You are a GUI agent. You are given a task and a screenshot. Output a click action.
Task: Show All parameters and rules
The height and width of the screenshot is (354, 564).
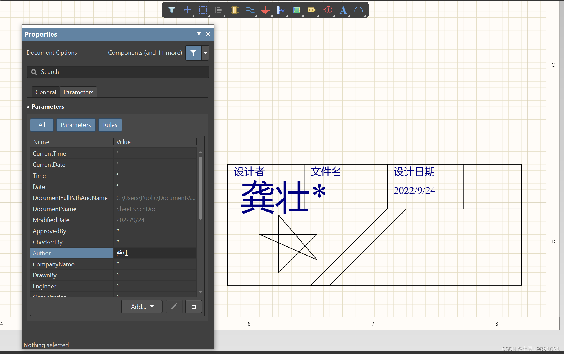pos(42,125)
